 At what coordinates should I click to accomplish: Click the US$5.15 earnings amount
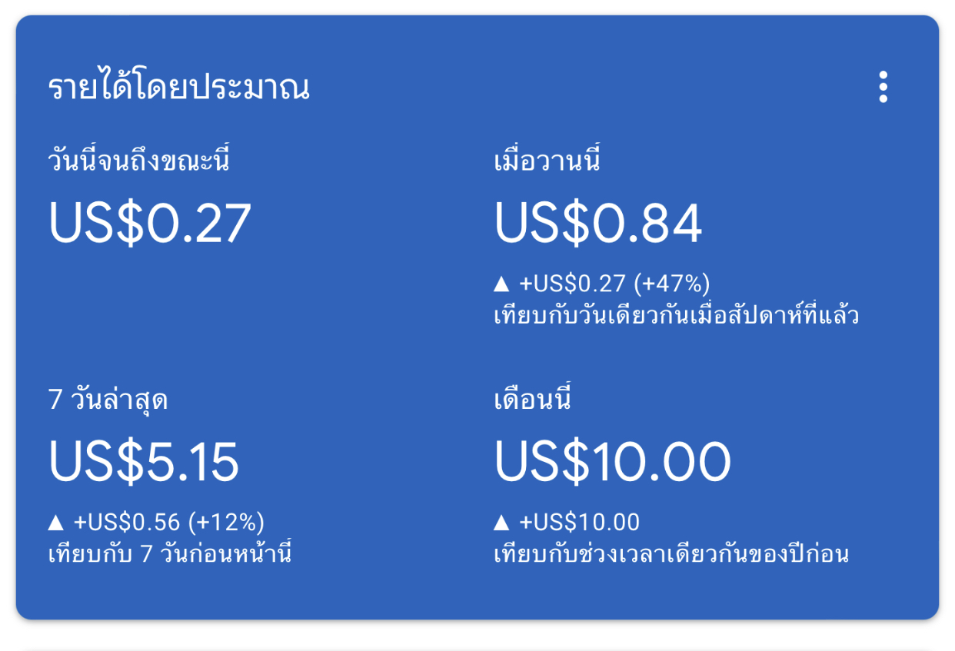(144, 461)
